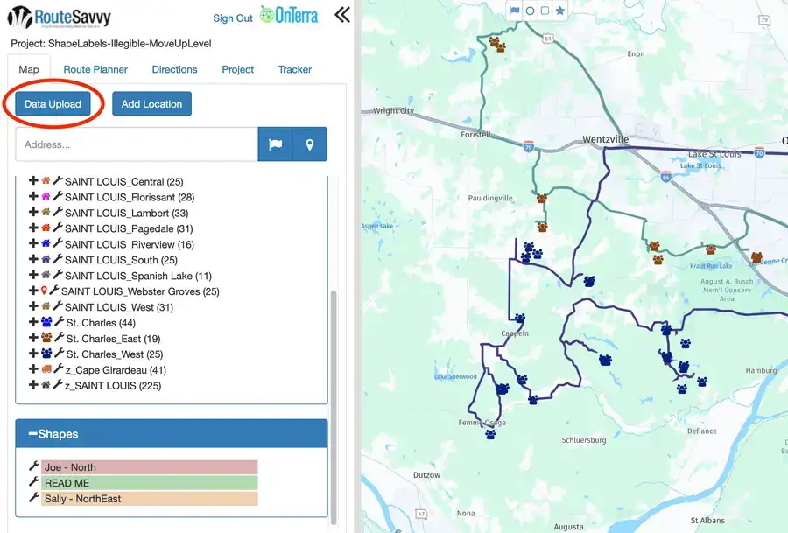Open wrench settings for SAINT LOUIS_Central
Viewport: 788px width, 533px height.
pyautogui.click(x=57, y=180)
